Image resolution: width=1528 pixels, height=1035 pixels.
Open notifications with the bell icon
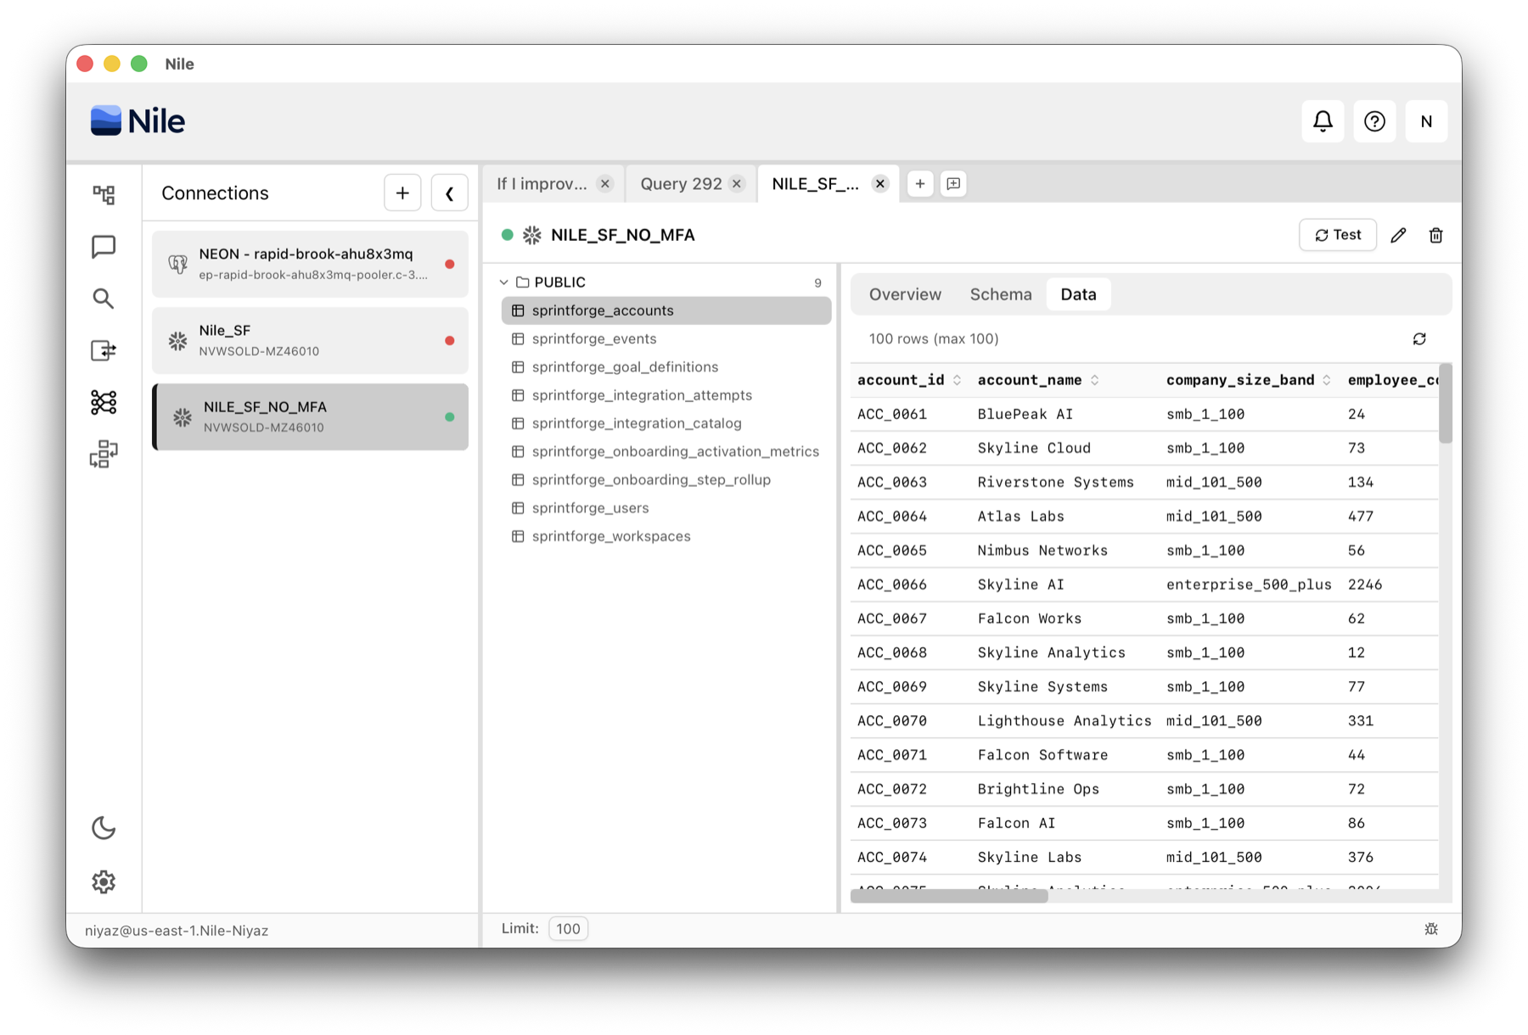tap(1323, 121)
